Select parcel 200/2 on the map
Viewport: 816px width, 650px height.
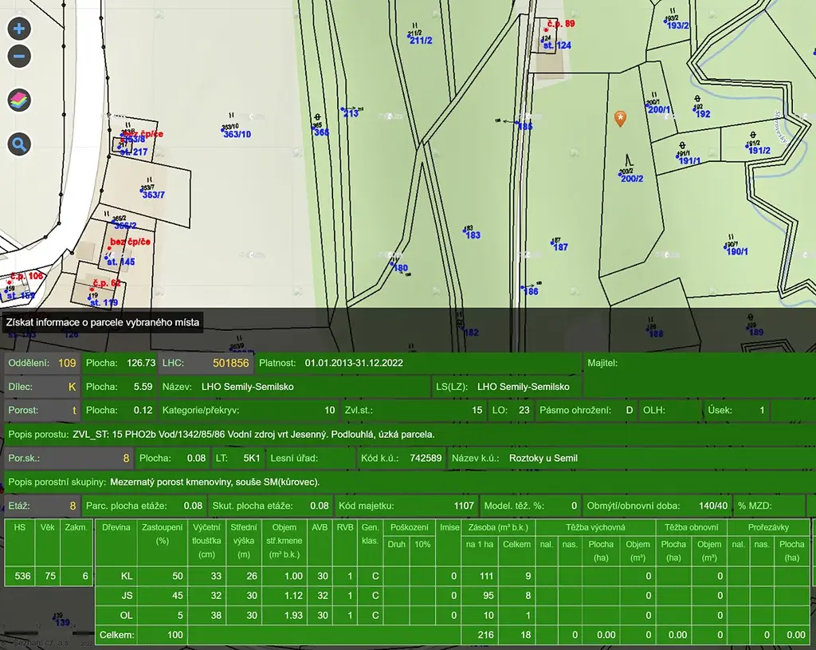(x=632, y=178)
